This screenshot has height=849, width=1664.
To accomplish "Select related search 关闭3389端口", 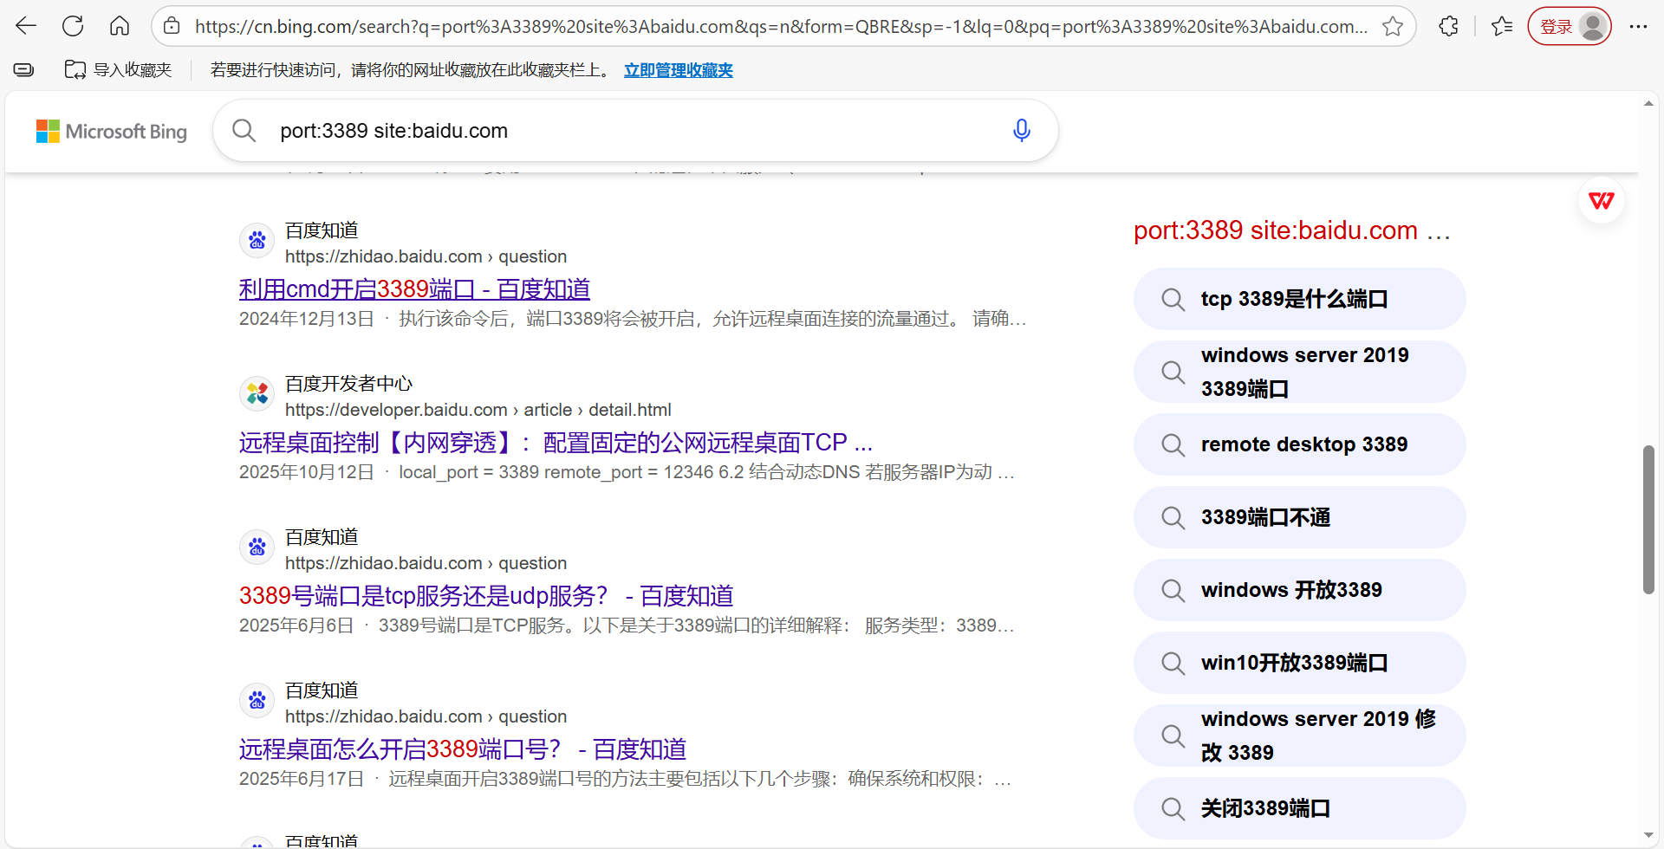I will tap(1299, 808).
